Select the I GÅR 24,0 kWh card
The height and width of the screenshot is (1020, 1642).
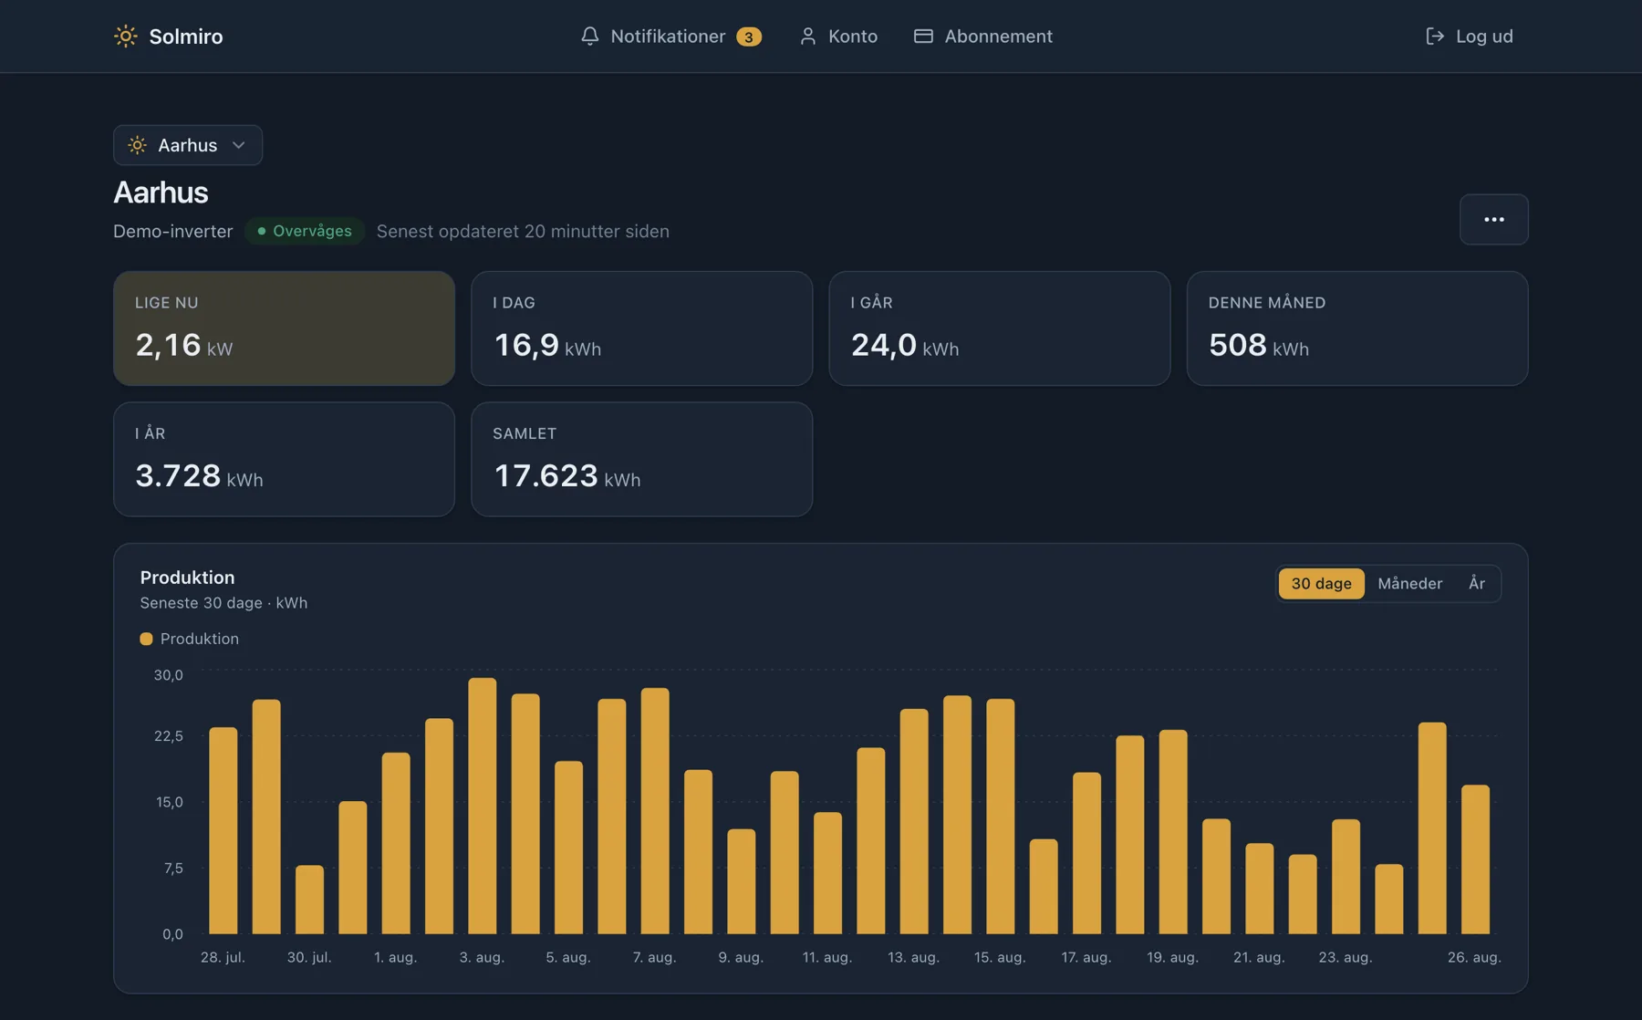pyautogui.click(x=999, y=328)
